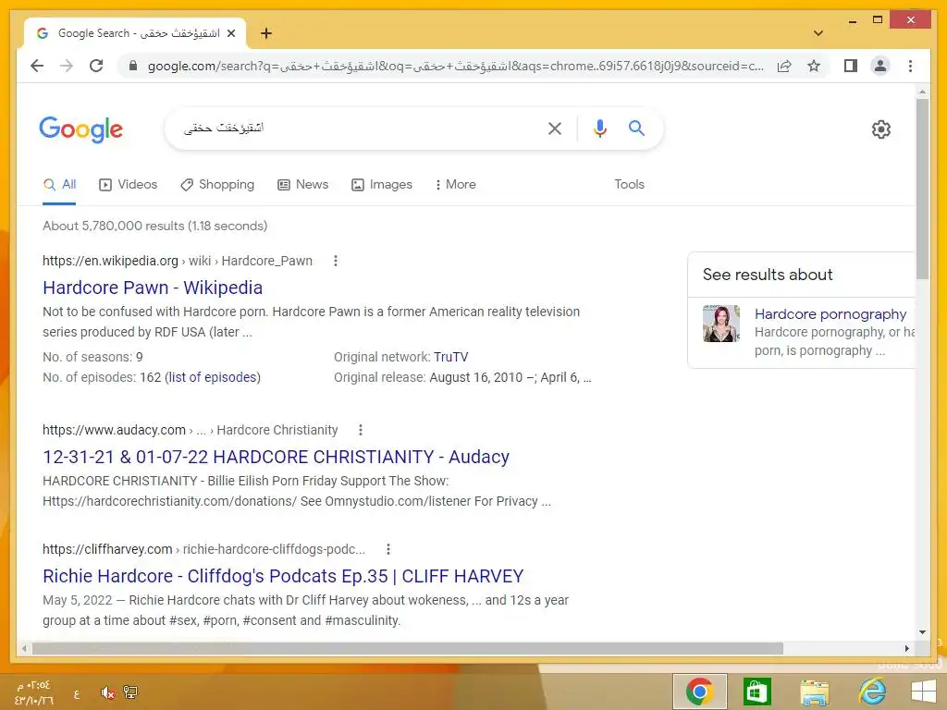Viewport: 947px width, 710px height.
Task: Open the Windows Store taskbar icon
Action: 756,692
